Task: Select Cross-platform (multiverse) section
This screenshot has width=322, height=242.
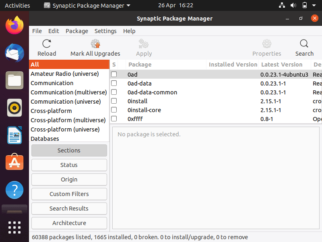Action: tap(69, 120)
